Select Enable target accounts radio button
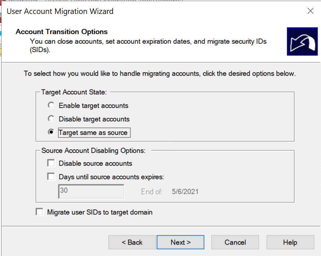This screenshot has height=256, width=321. (x=51, y=105)
